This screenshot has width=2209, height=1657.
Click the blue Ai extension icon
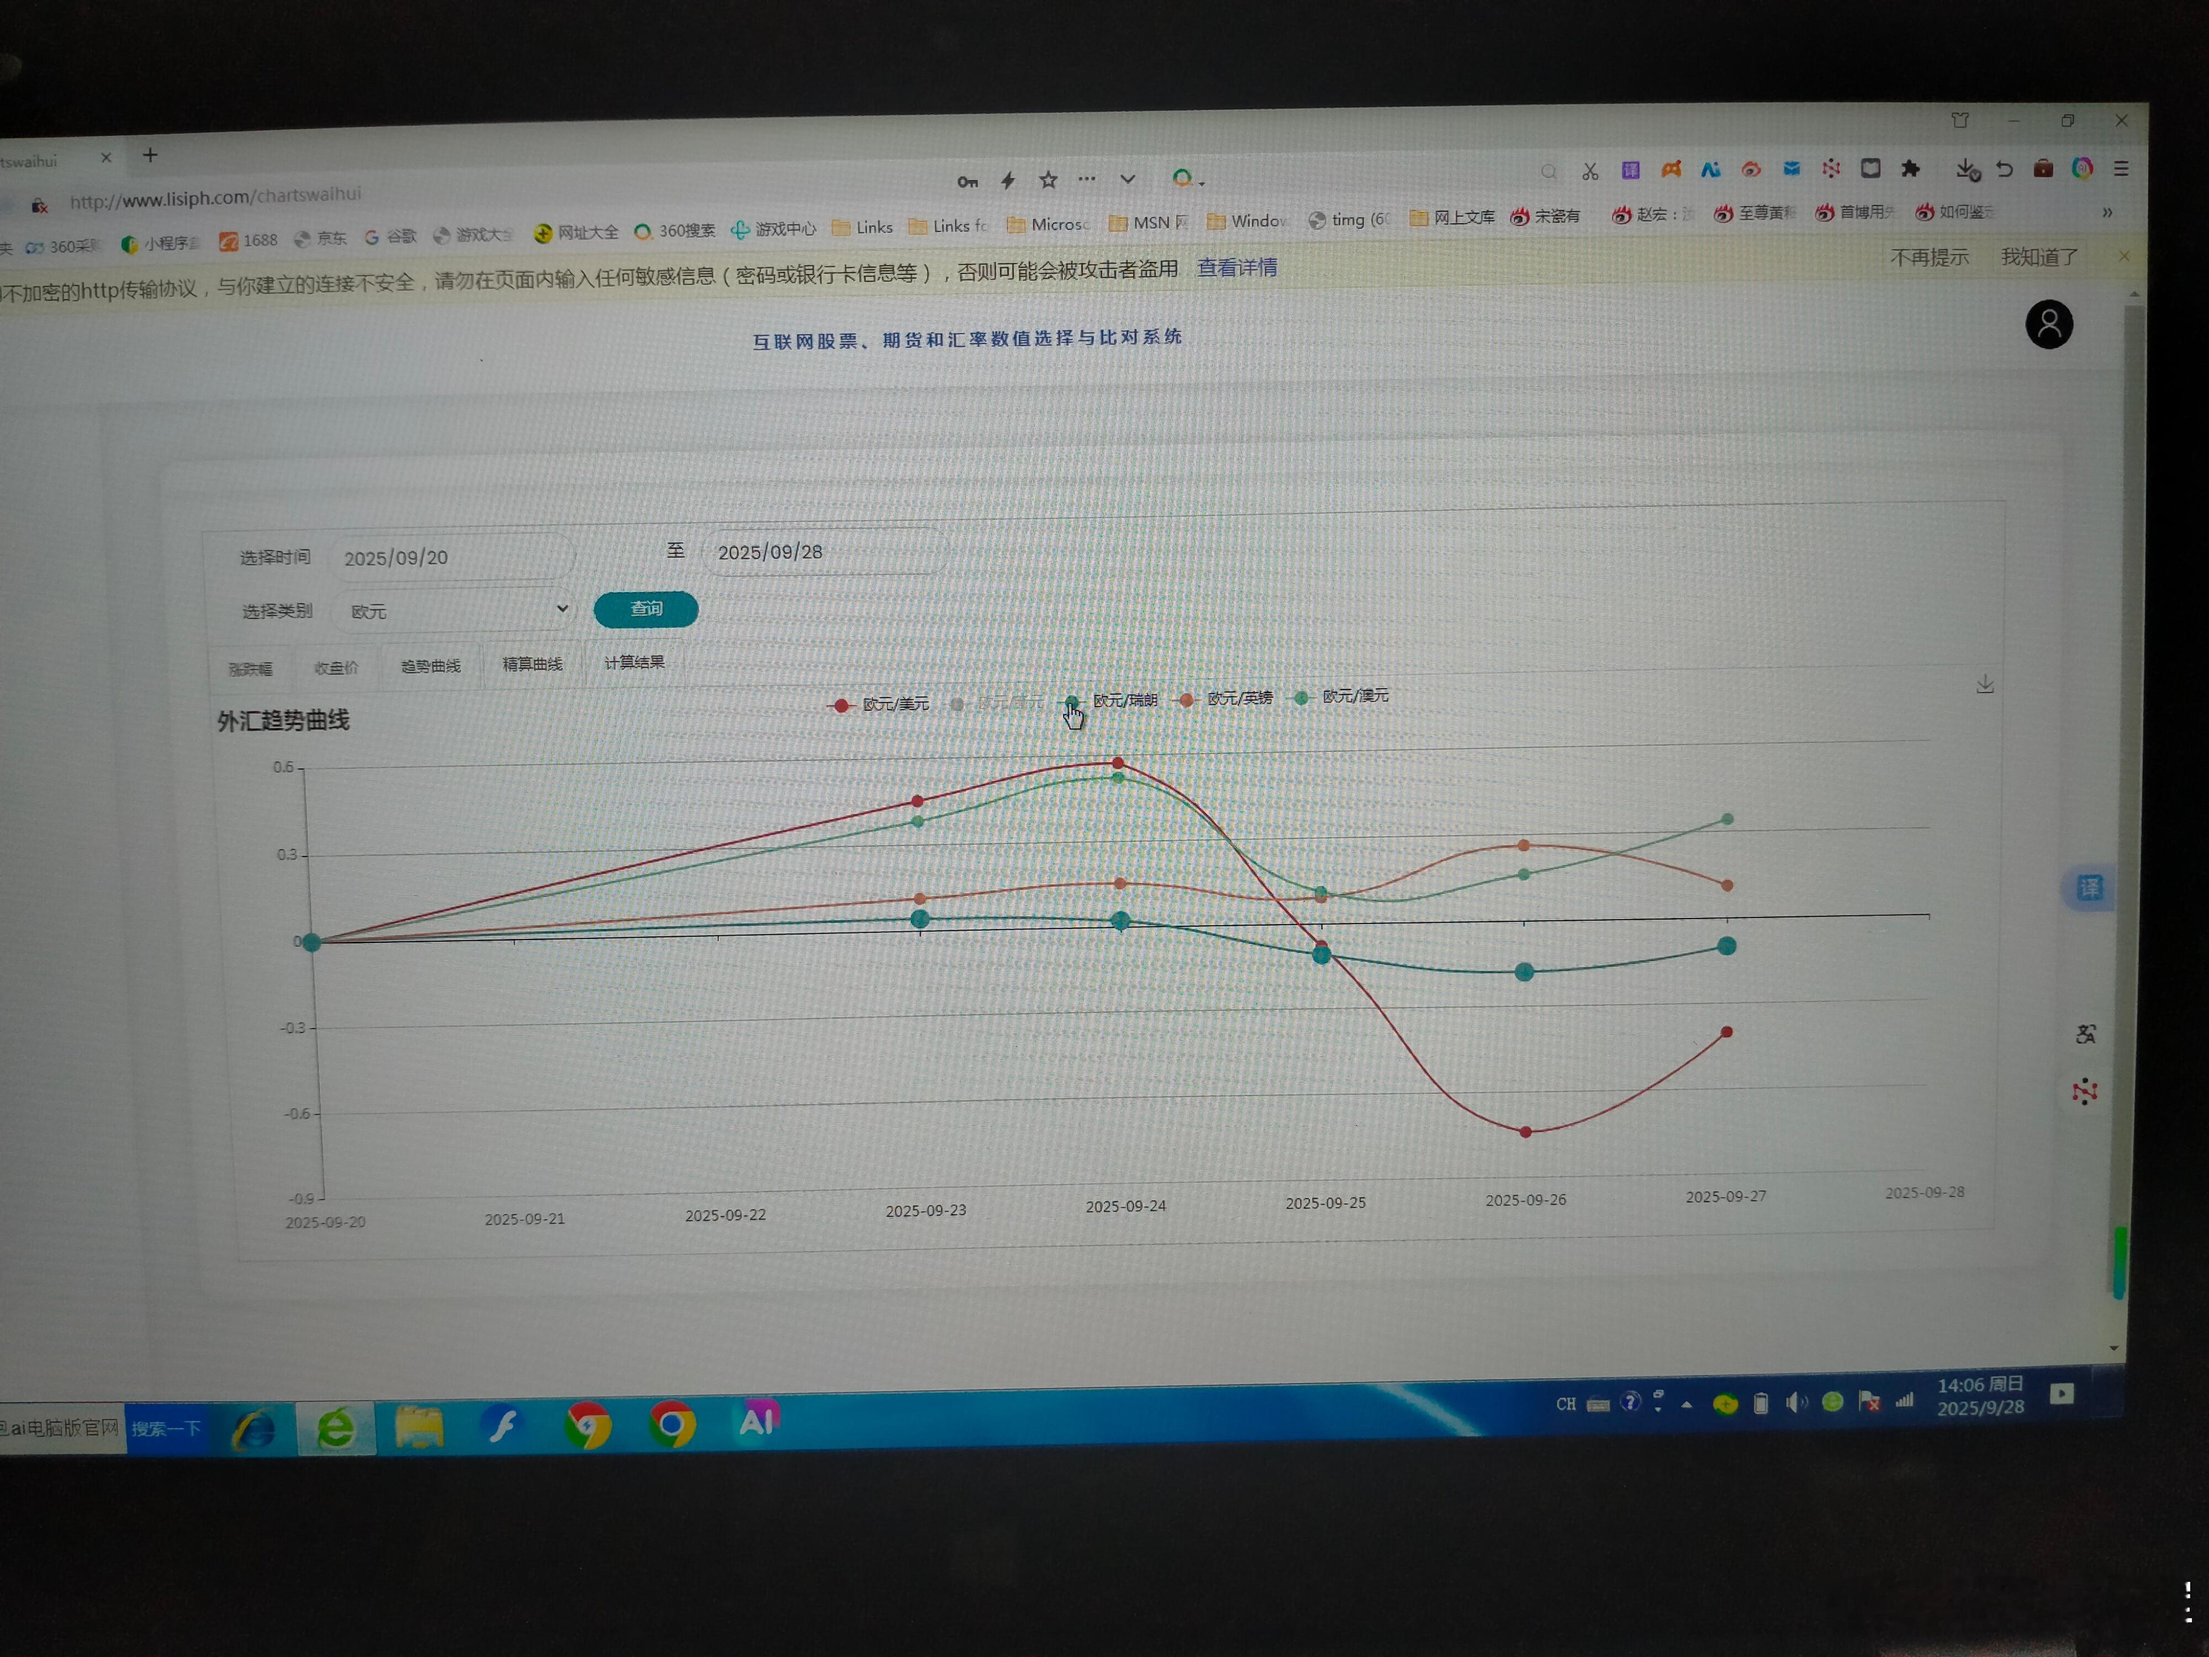[x=1711, y=170]
